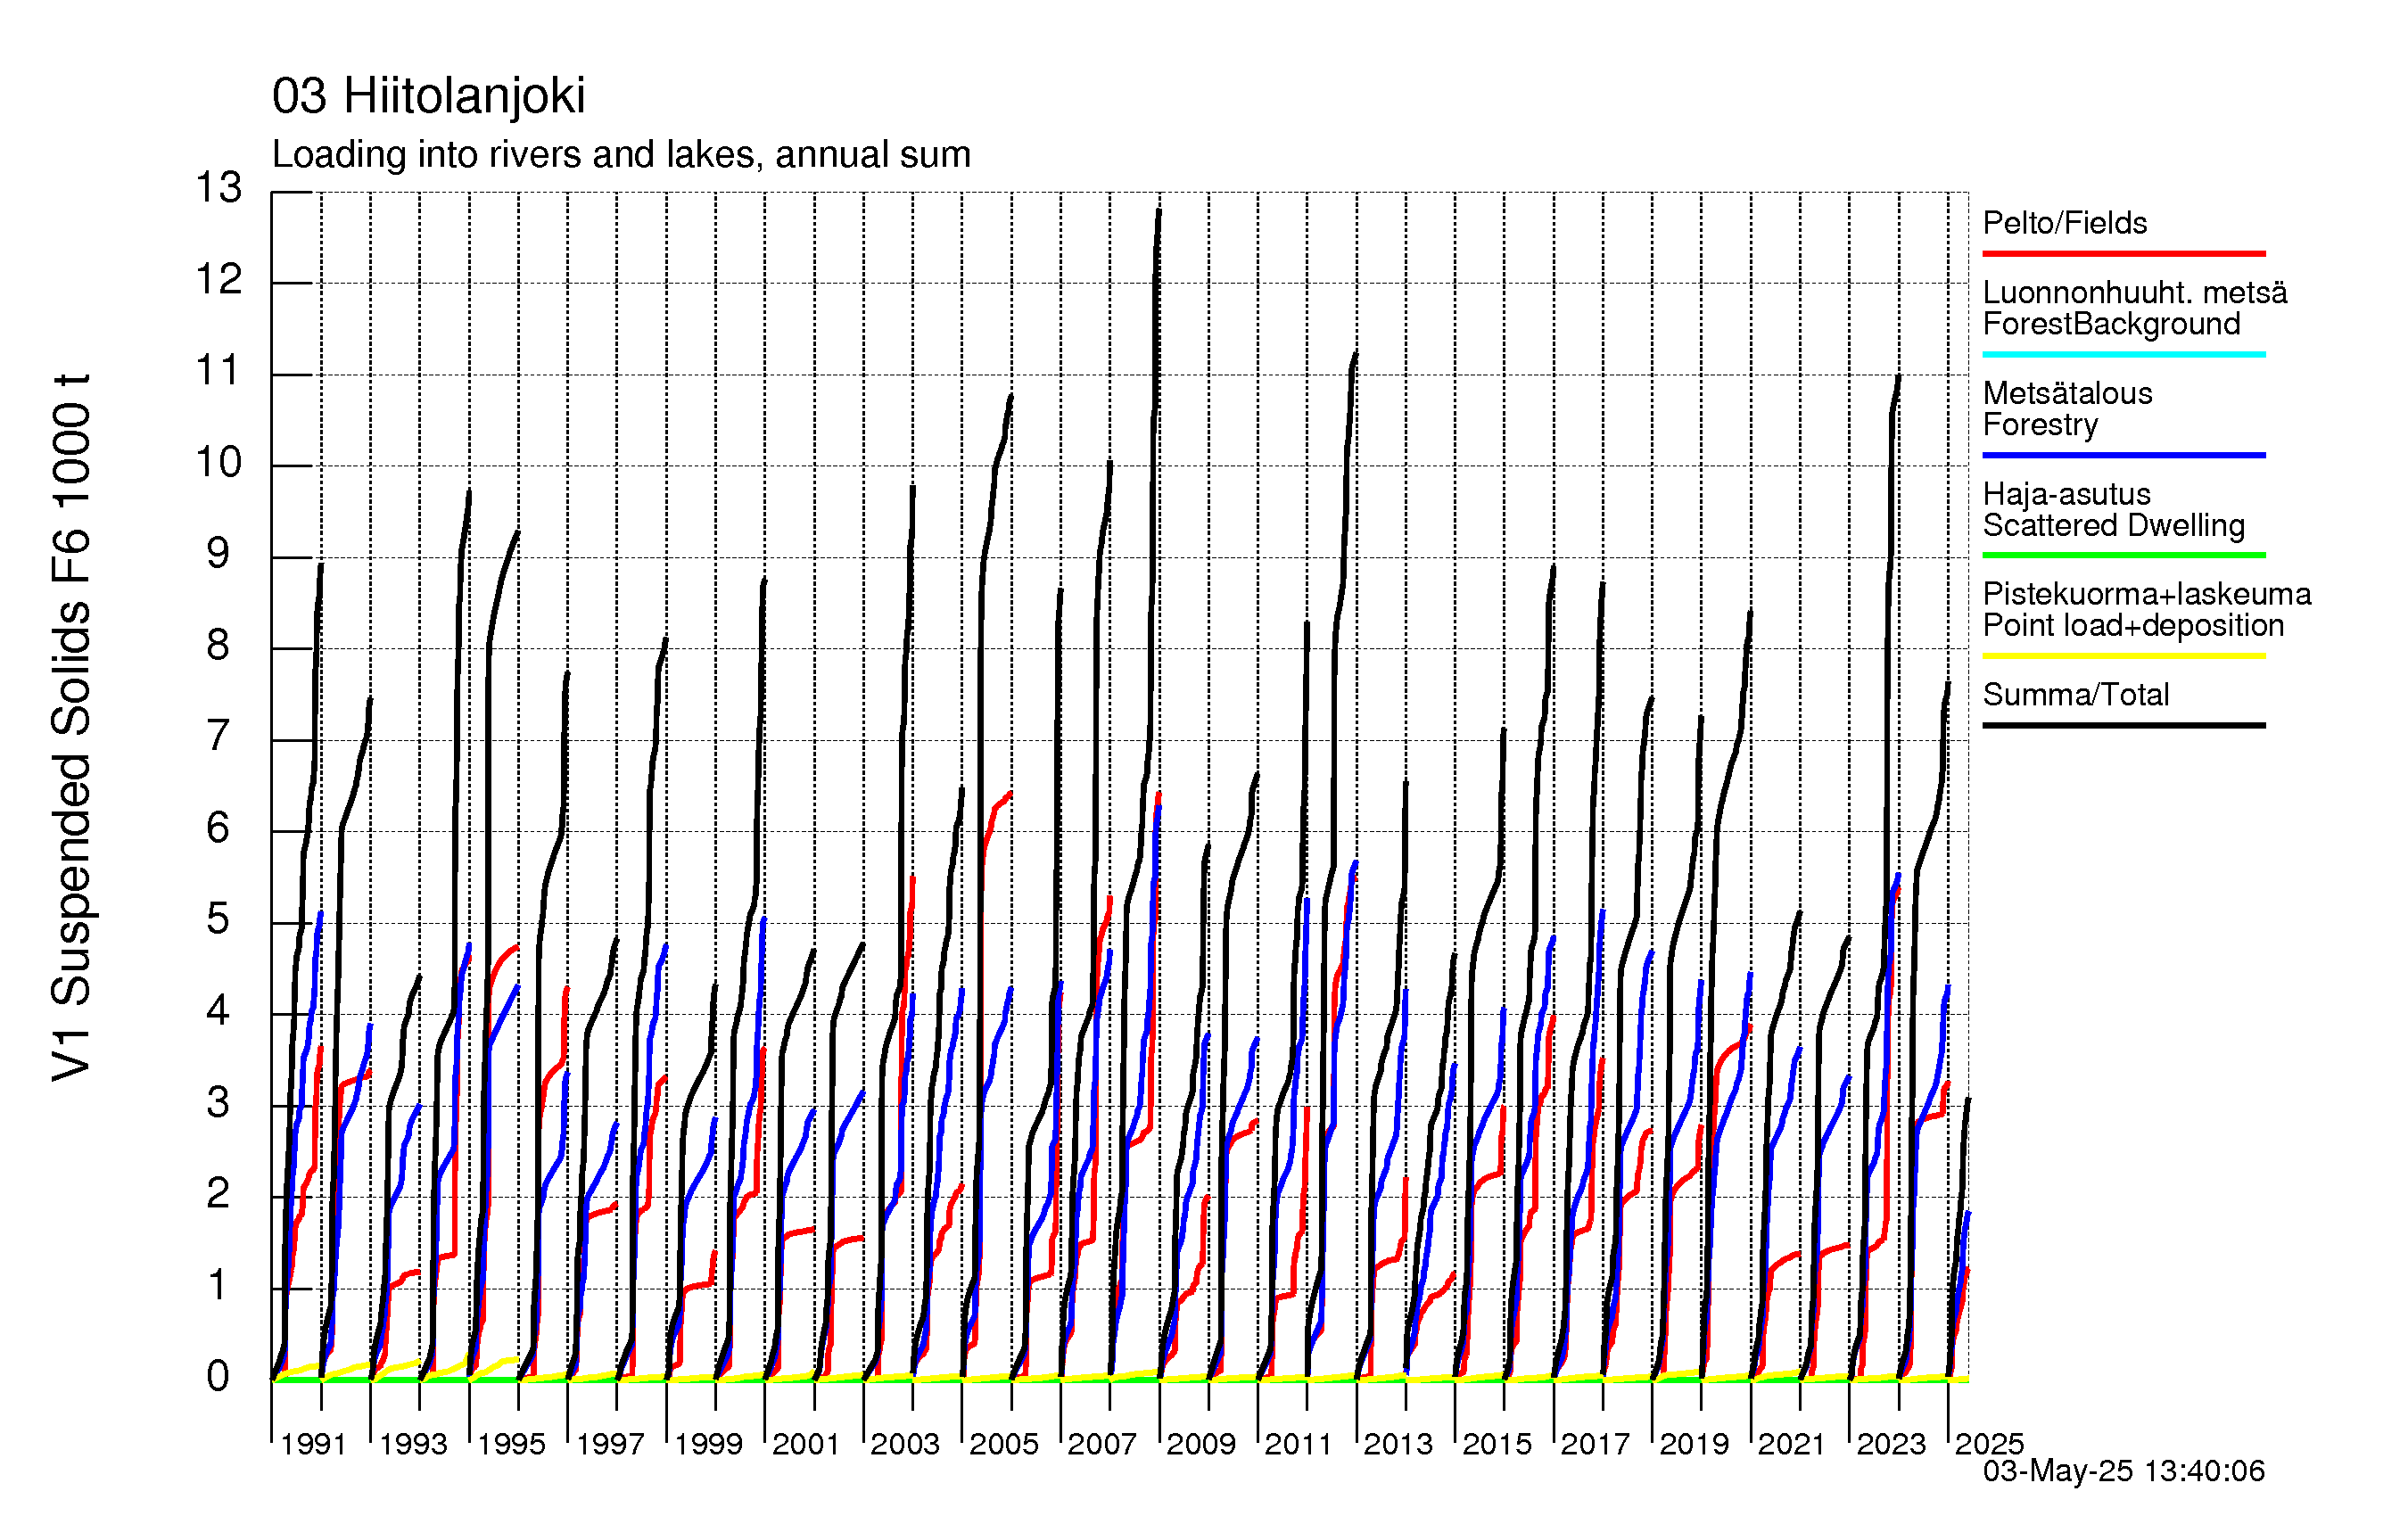The image size is (2408, 1516).
Task: Click the x-axis year label 2011
Action: (x=1299, y=1444)
